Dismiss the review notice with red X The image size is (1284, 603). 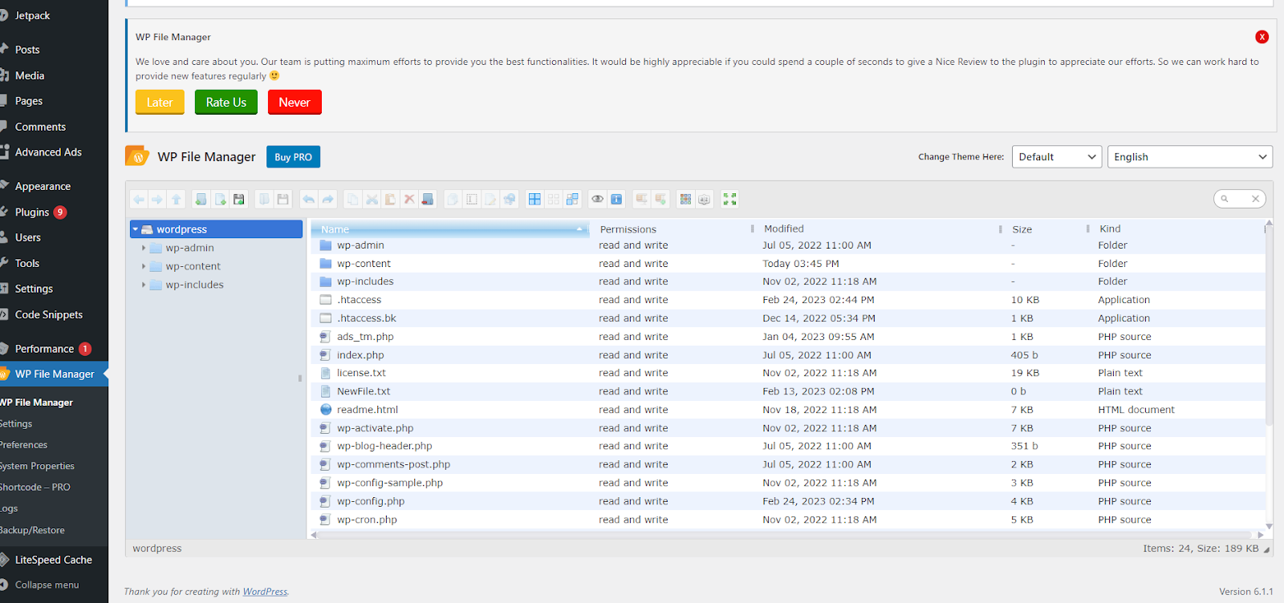tap(1262, 37)
